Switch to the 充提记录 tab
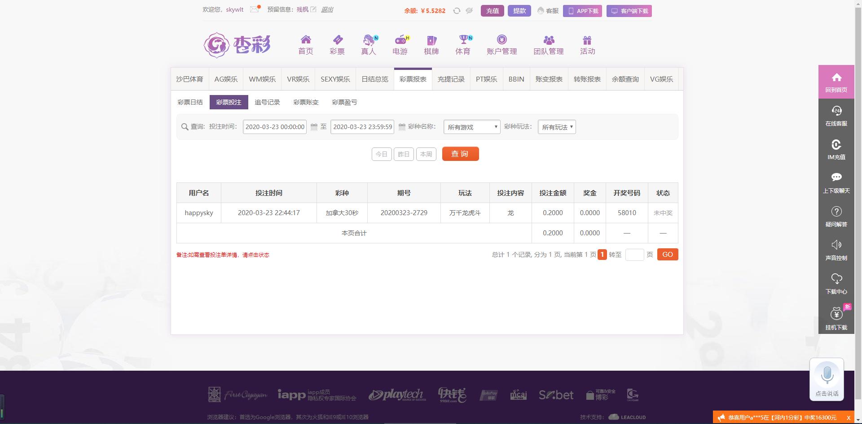Screen dimensions: 862x424 (x=451, y=79)
